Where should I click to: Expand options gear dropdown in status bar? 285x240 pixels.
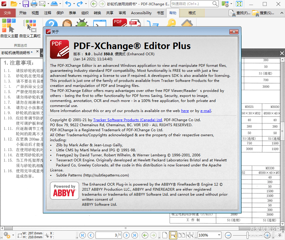tap(13, 236)
